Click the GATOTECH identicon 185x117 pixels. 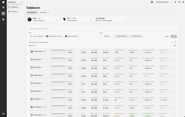(x=32, y=99)
